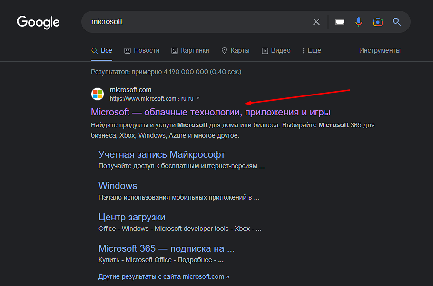Viewport: 433px width, 286px height.
Task: Open the Windows sitelink
Action: tap(118, 186)
